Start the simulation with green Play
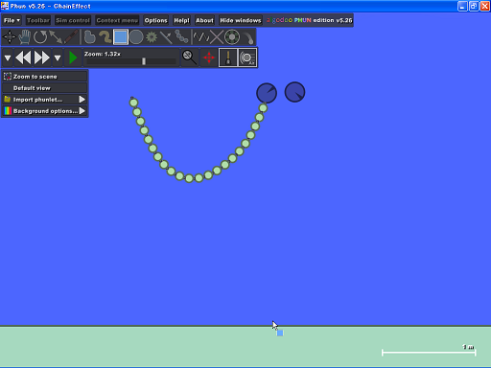Viewport: 491px width, 368px height. (x=73, y=57)
